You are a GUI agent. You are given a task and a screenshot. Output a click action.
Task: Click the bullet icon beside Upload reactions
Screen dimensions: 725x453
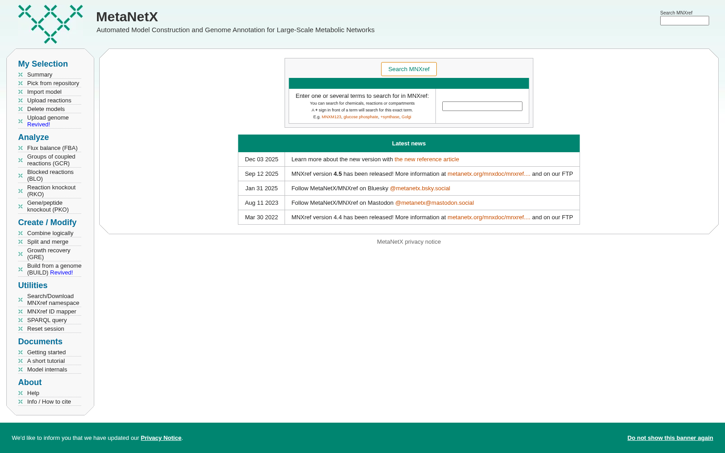pyautogui.click(x=20, y=101)
